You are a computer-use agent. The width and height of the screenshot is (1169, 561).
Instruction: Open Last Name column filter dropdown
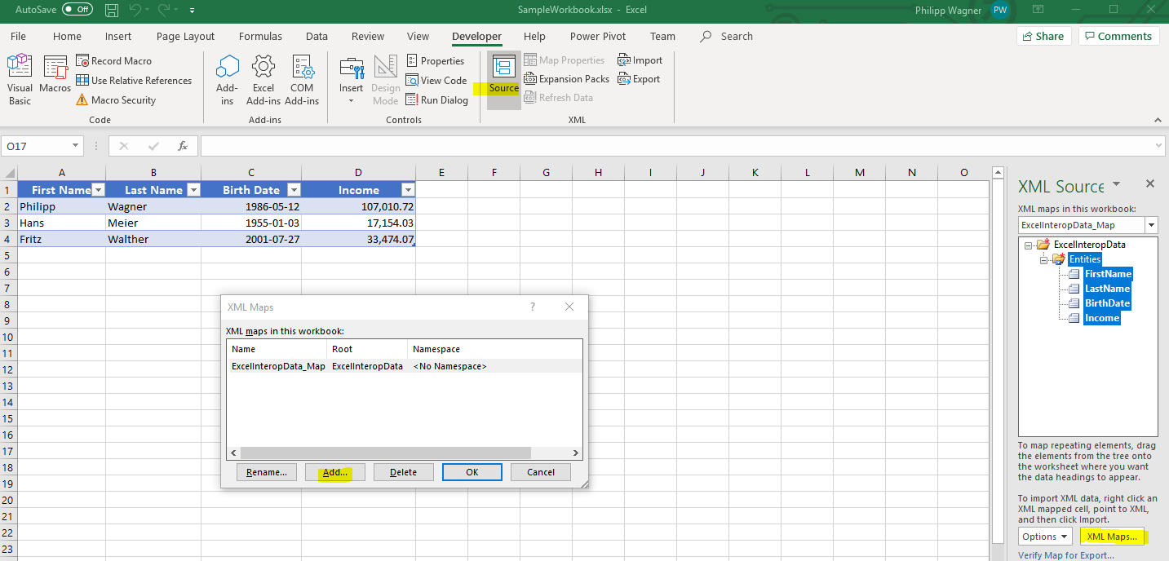tap(194, 190)
